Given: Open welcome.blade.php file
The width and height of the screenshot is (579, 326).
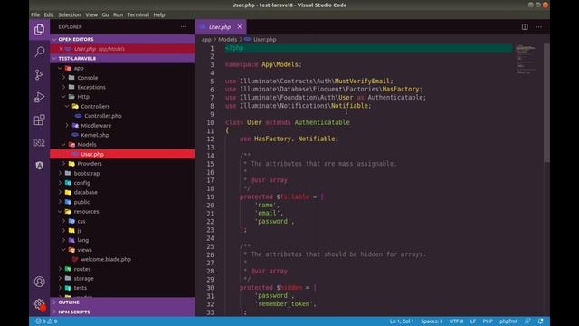Looking at the screenshot, I should (x=106, y=260).
